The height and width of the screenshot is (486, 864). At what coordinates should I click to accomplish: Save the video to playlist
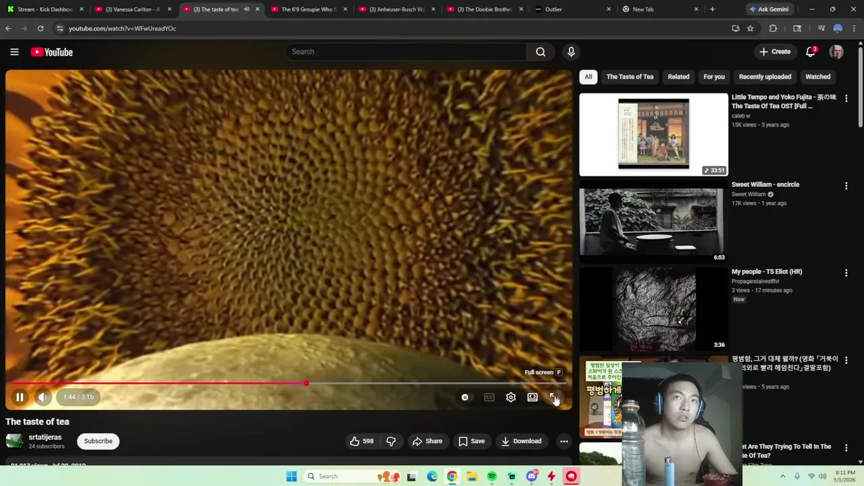coord(472,441)
